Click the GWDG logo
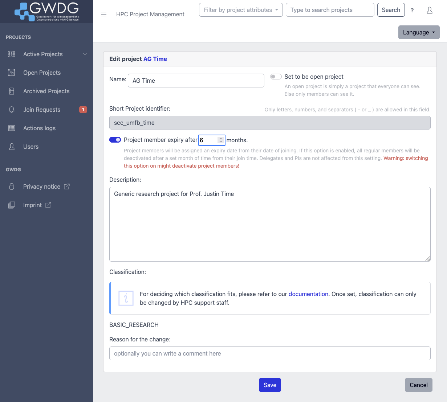This screenshot has height=402, width=447. [46, 11]
